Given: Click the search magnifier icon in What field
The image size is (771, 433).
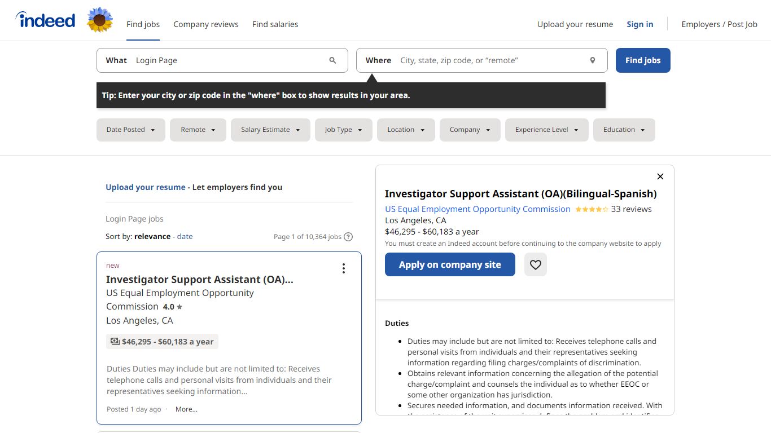Looking at the screenshot, I should (332, 60).
